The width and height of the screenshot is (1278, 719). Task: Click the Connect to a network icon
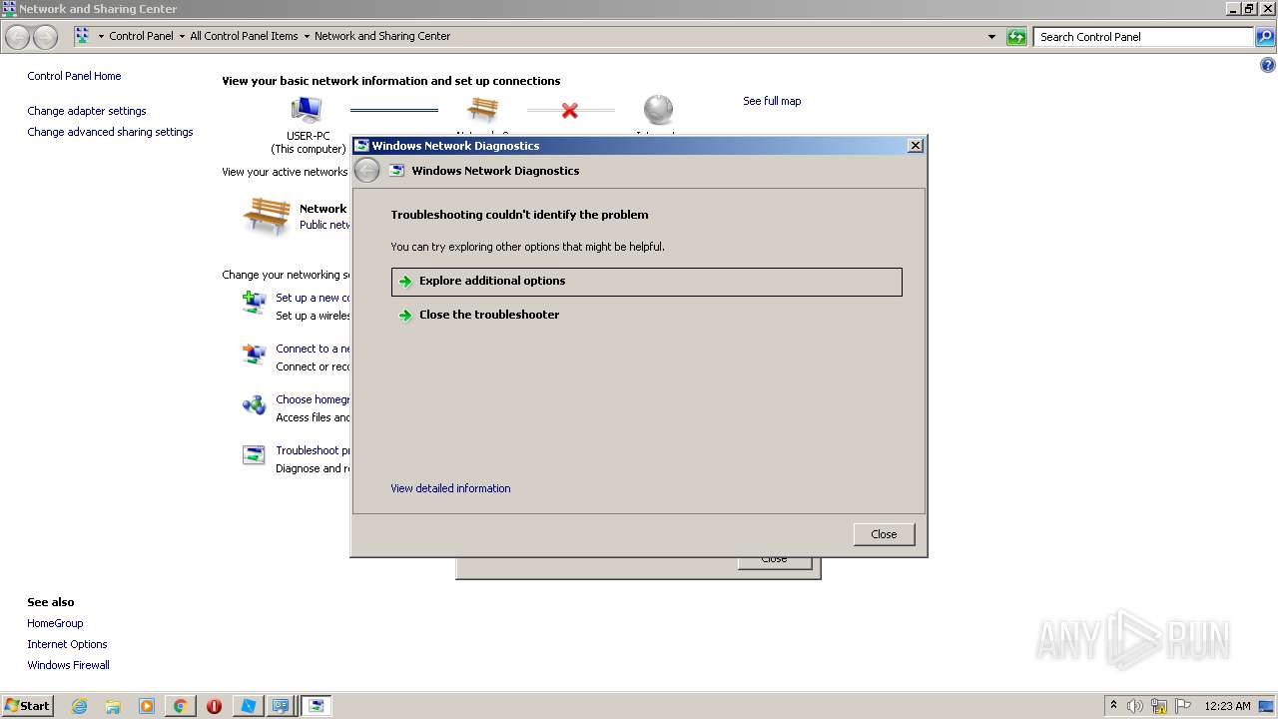(x=255, y=354)
